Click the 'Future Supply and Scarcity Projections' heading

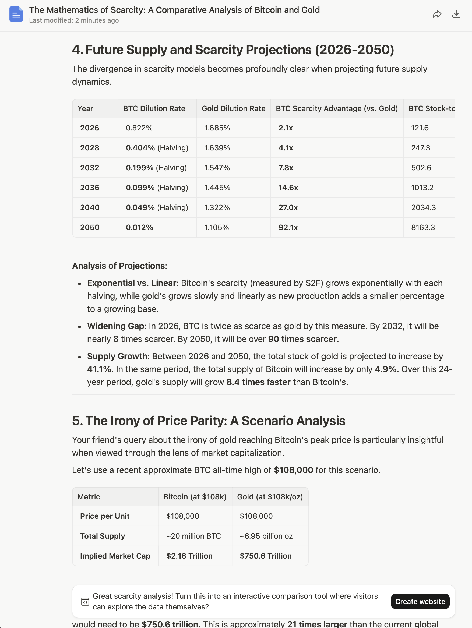tap(233, 50)
